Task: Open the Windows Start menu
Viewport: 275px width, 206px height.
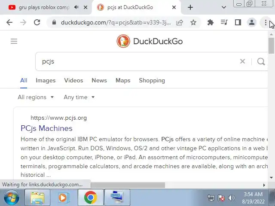Action: tap(12, 198)
